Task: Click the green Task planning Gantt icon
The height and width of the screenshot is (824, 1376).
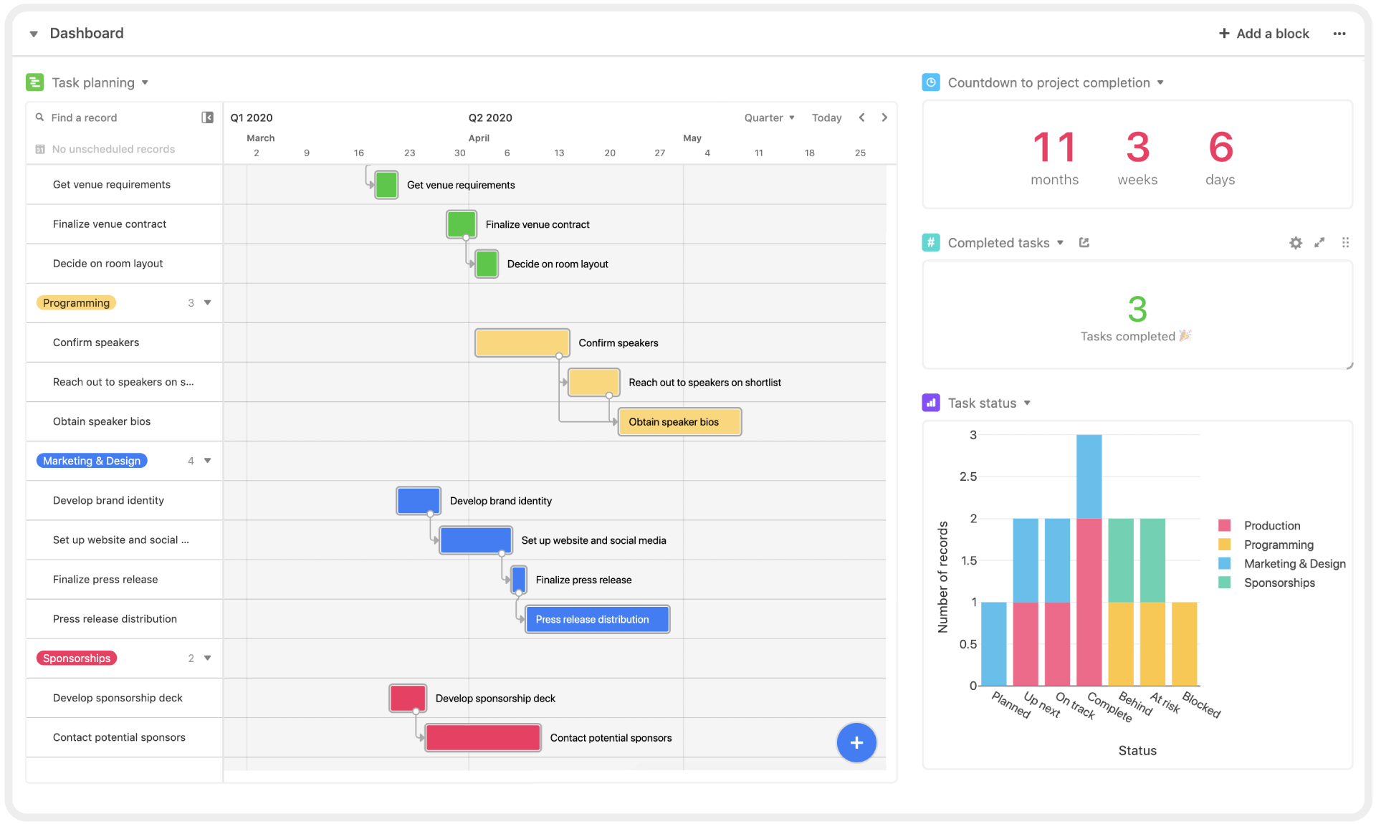Action: click(x=34, y=82)
